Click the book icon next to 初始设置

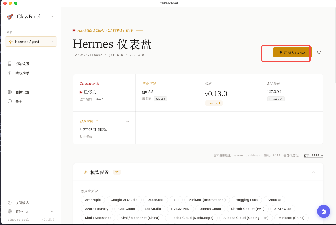click(x=10, y=64)
